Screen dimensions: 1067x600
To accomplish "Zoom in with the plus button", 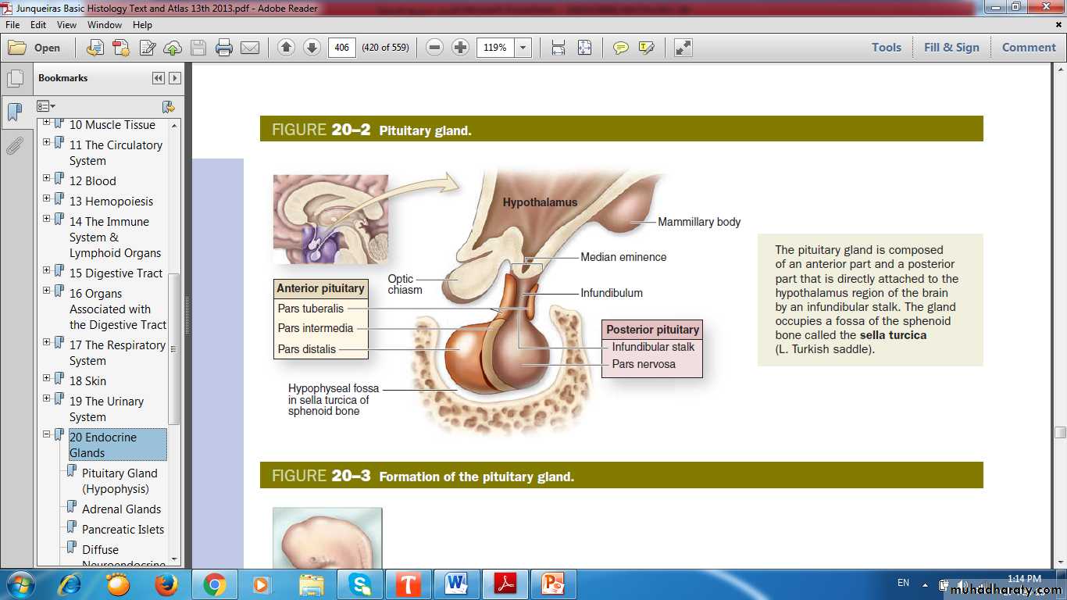I will [461, 48].
